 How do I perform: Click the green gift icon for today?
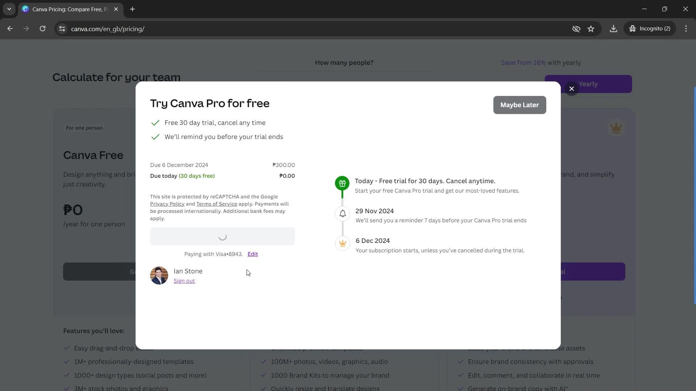[342, 184]
